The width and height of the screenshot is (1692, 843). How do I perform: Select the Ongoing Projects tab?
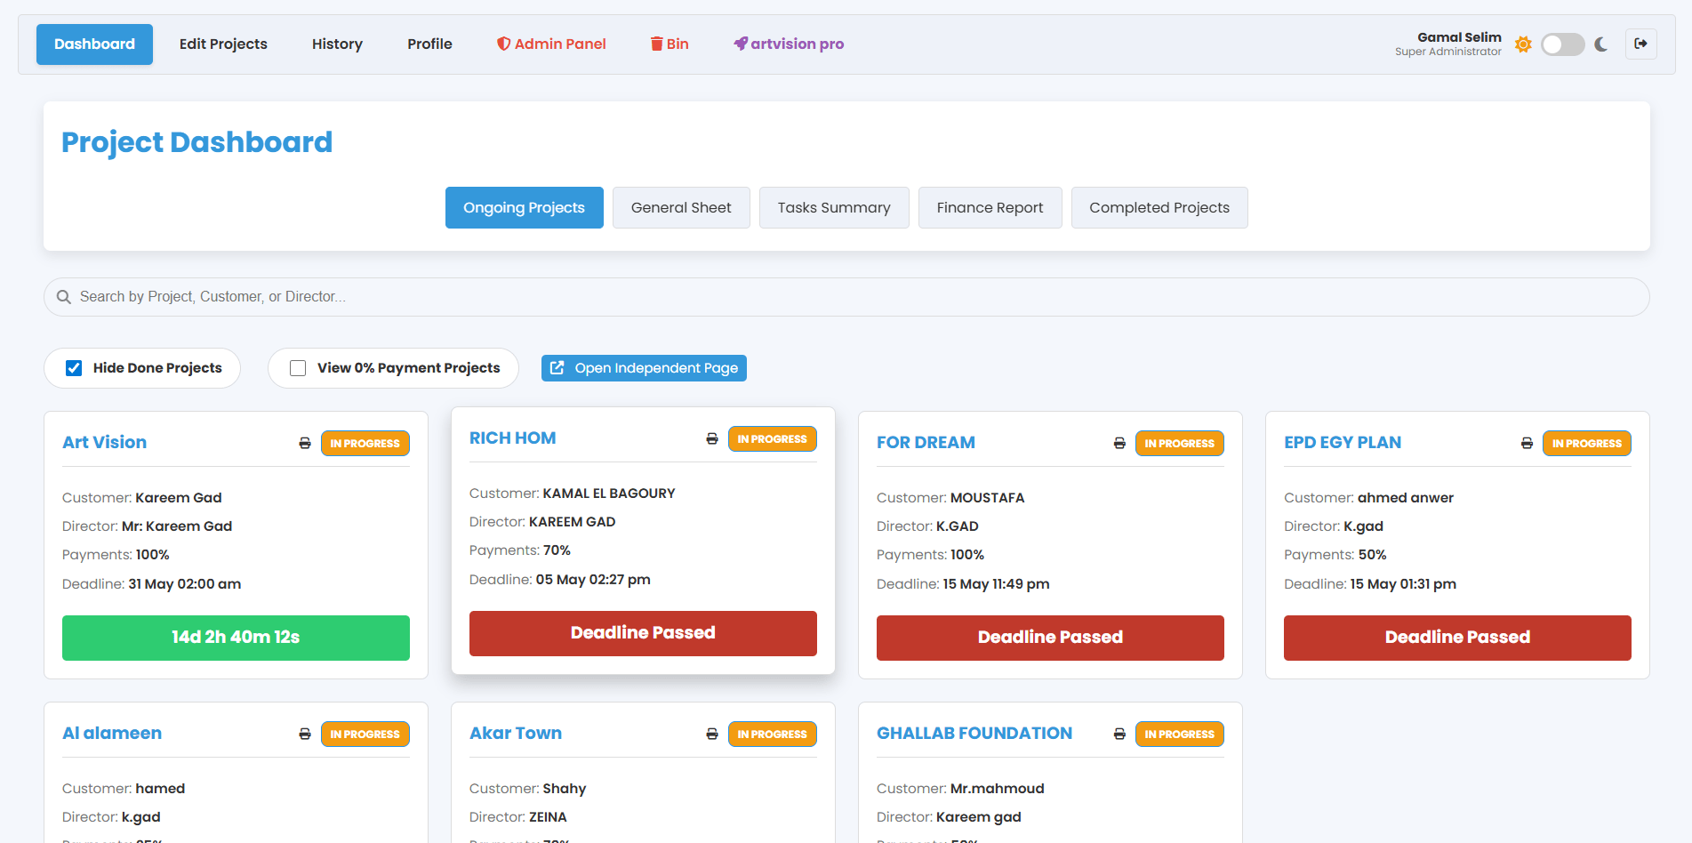tap(525, 207)
